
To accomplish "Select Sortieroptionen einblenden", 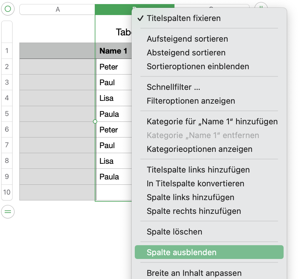I will click(198, 67).
